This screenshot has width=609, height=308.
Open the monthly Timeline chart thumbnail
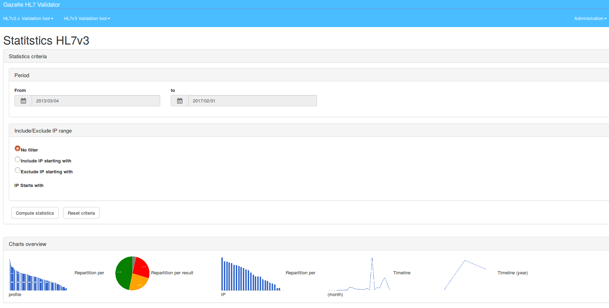point(359,274)
